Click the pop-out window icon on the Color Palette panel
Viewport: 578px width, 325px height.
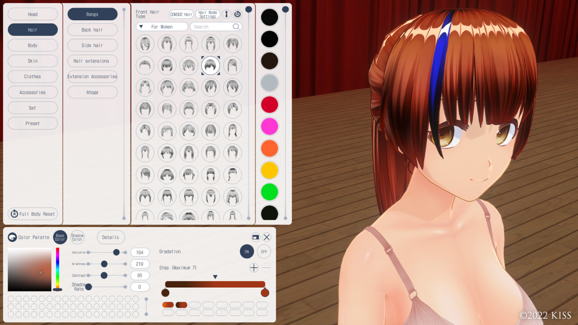coord(255,237)
